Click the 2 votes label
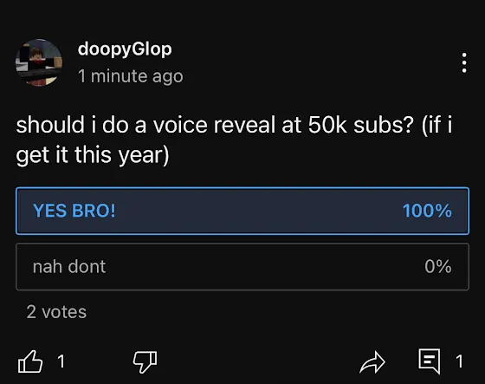This screenshot has height=384, width=485. tap(56, 312)
